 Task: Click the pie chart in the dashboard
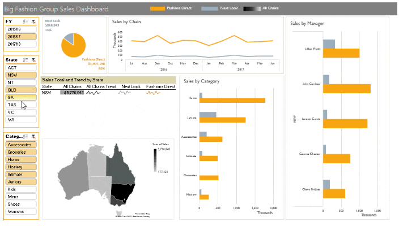coord(73,45)
